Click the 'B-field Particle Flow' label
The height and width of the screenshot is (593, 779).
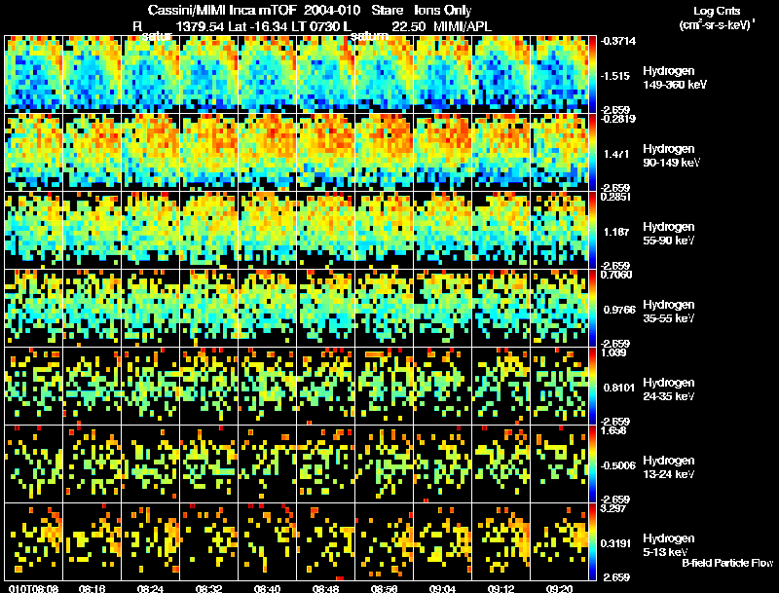tap(726, 563)
